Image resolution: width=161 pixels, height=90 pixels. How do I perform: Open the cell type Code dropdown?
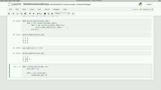pyautogui.click(x=62, y=13)
